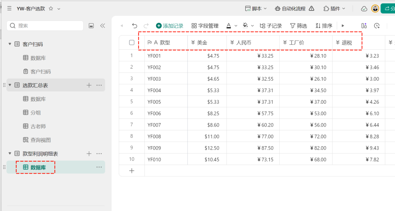The height and width of the screenshot is (211, 395).
Task: Add a new row with plus icon
Action: click(x=132, y=171)
